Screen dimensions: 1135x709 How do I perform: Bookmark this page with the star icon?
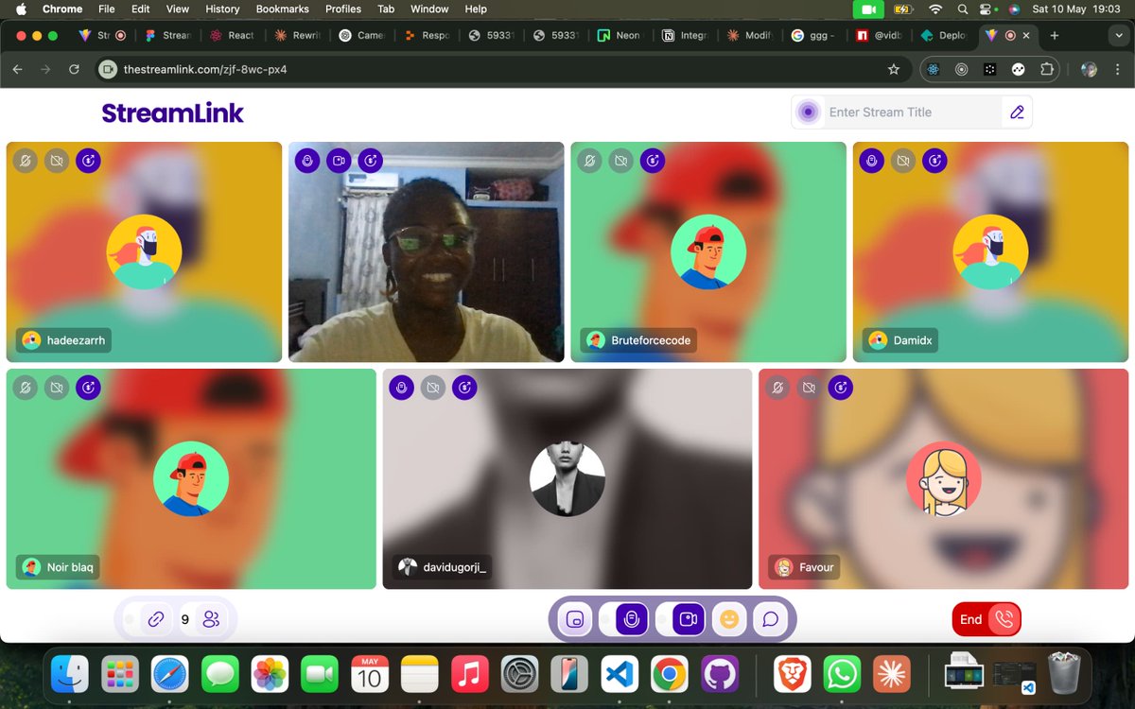pyautogui.click(x=893, y=69)
